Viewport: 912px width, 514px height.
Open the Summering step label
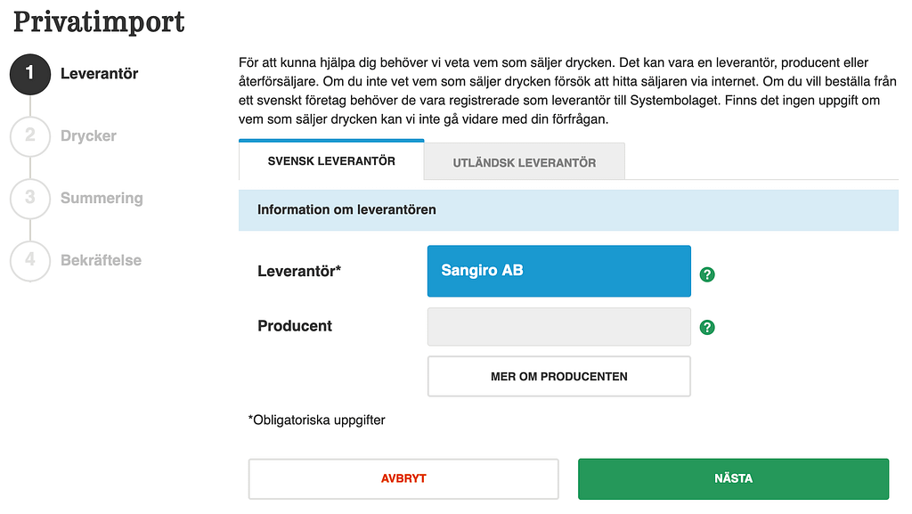tap(102, 199)
